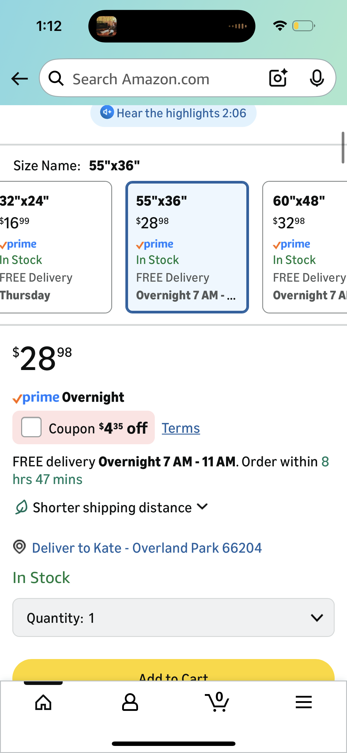Open the account profile tab icon
This screenshot has width=347, height=753.
coord(130,702)
